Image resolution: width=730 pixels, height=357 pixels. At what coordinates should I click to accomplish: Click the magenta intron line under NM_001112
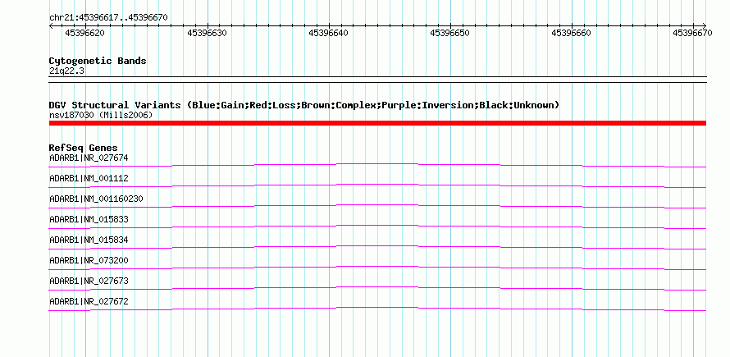point(377,185)
